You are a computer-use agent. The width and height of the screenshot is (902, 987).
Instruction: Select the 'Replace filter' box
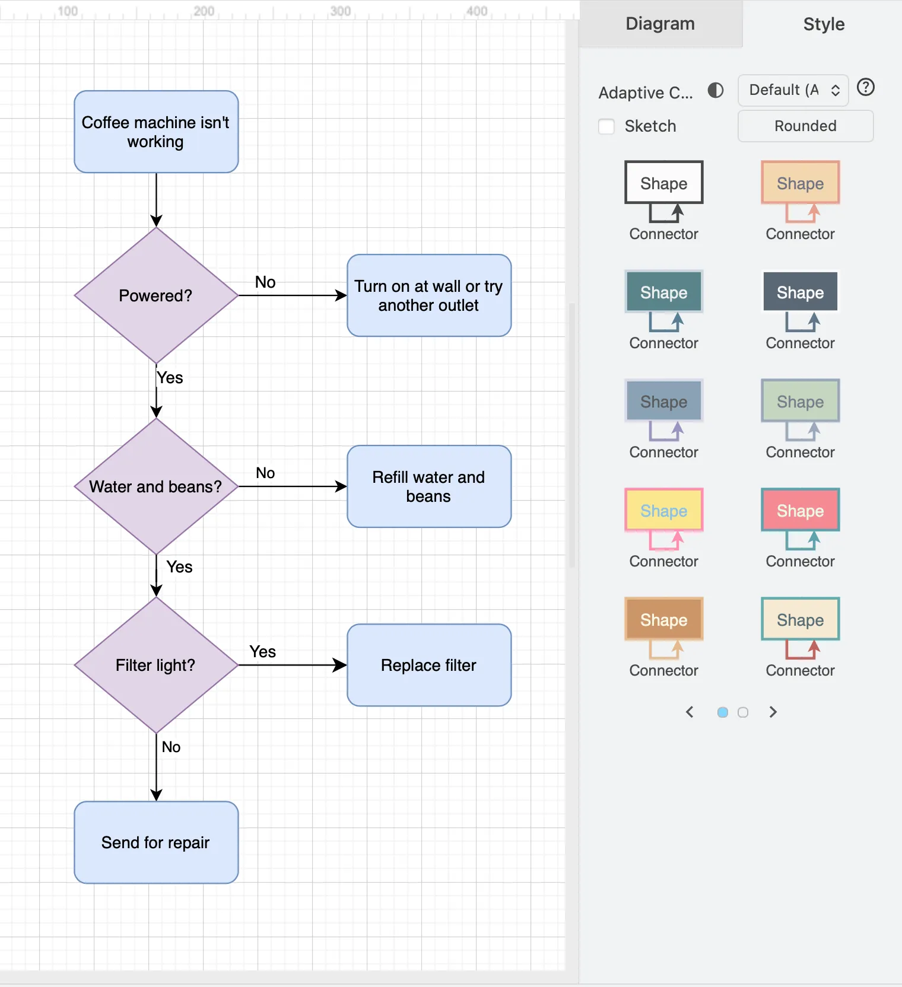pos(429,665)
